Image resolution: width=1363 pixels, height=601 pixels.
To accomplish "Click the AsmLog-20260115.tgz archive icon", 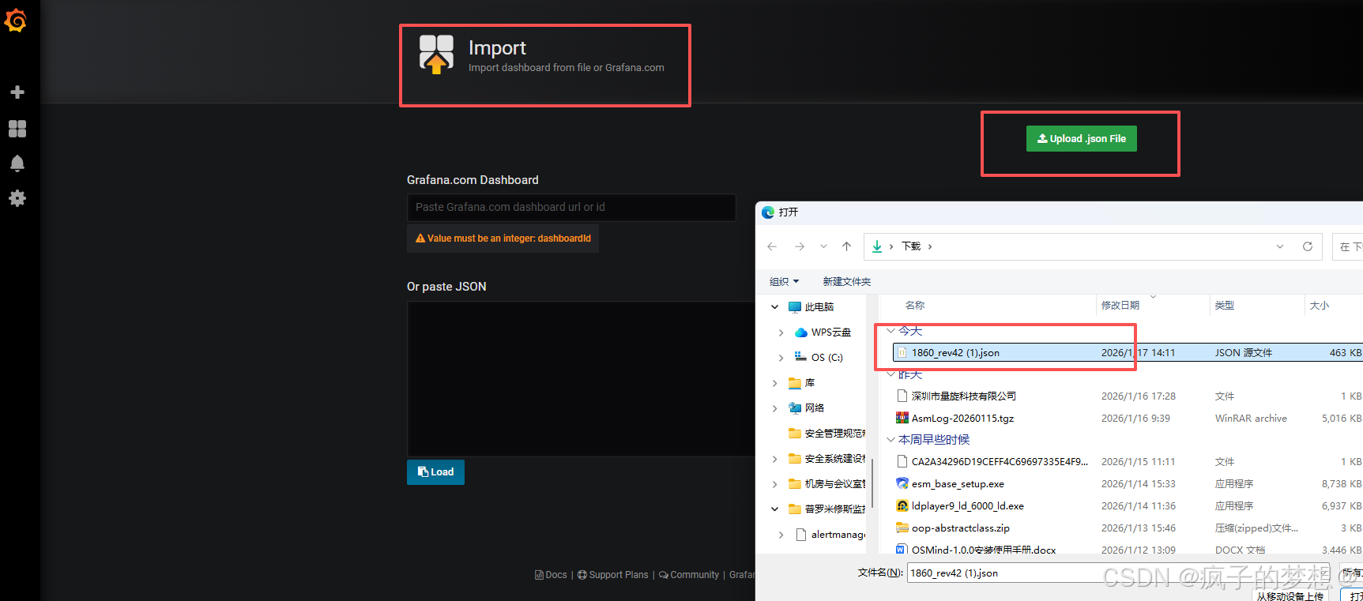I will coord(902,418).
